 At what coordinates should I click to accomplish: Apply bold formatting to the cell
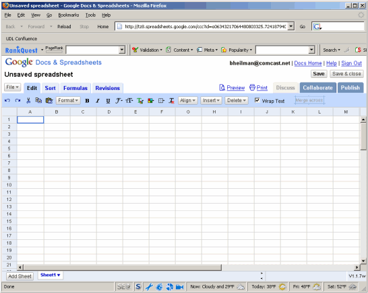pyautogui.click(x=87, y=101)
